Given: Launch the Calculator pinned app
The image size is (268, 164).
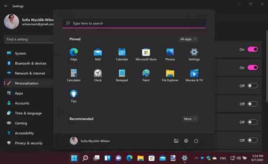Looking at the screenshot, I should click(74, 75).
